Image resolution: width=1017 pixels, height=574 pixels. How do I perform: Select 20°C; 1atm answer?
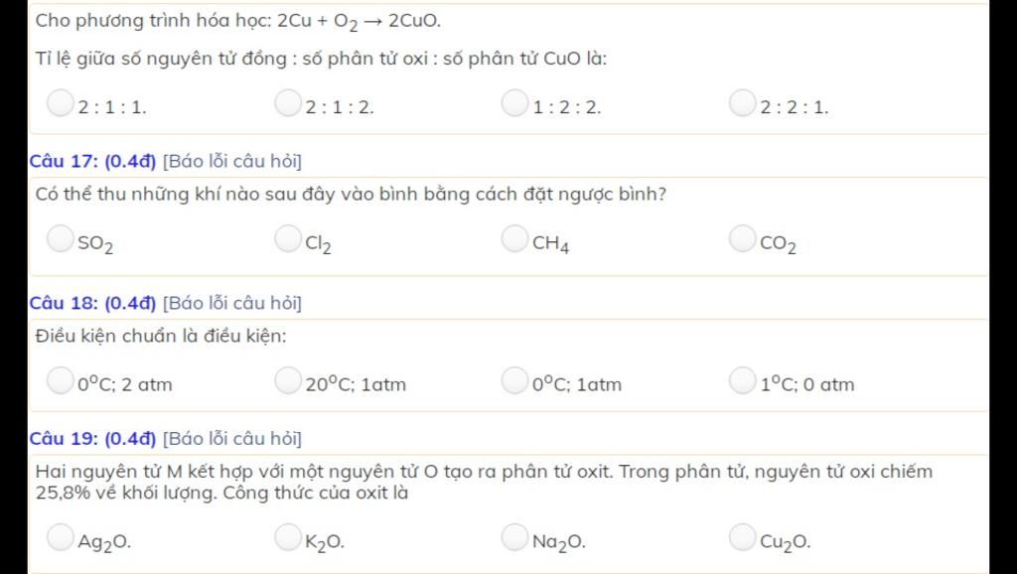(287, 380)
